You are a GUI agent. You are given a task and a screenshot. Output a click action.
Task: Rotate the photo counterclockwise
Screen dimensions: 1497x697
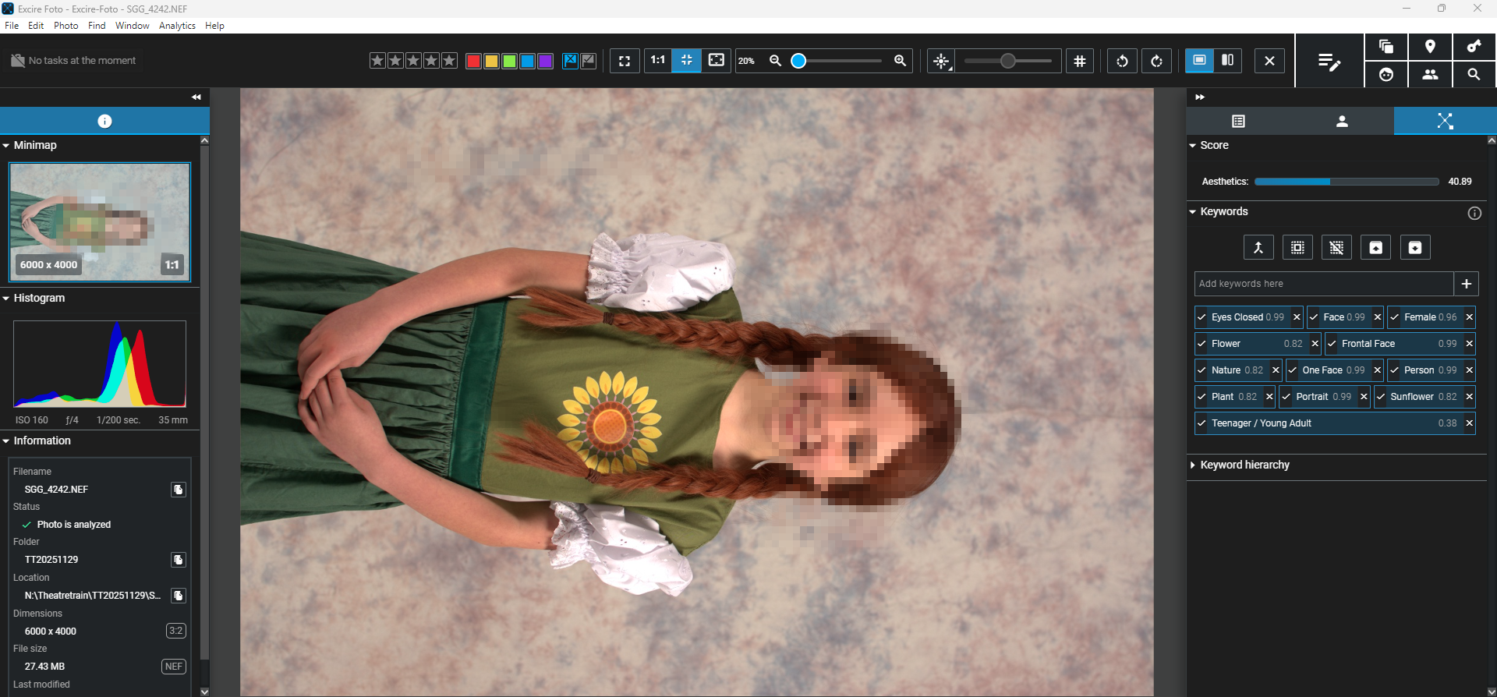point(1122,61)
